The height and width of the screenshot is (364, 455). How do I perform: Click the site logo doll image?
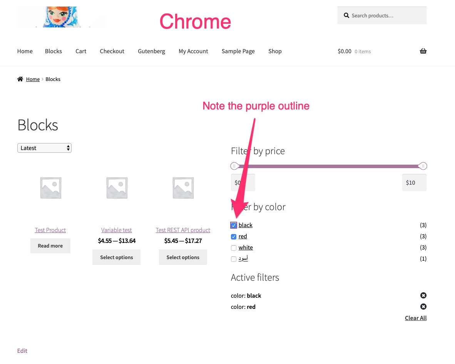[61, 17]
